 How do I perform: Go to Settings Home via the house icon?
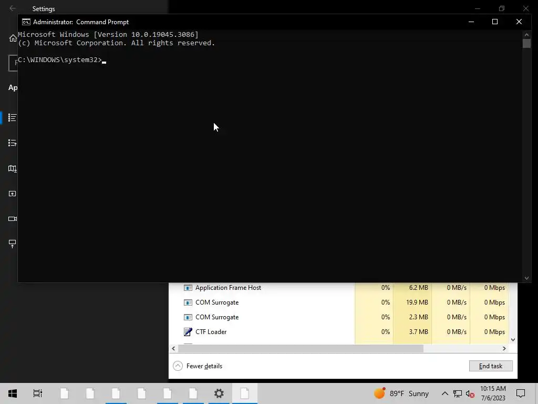(13, 38)
